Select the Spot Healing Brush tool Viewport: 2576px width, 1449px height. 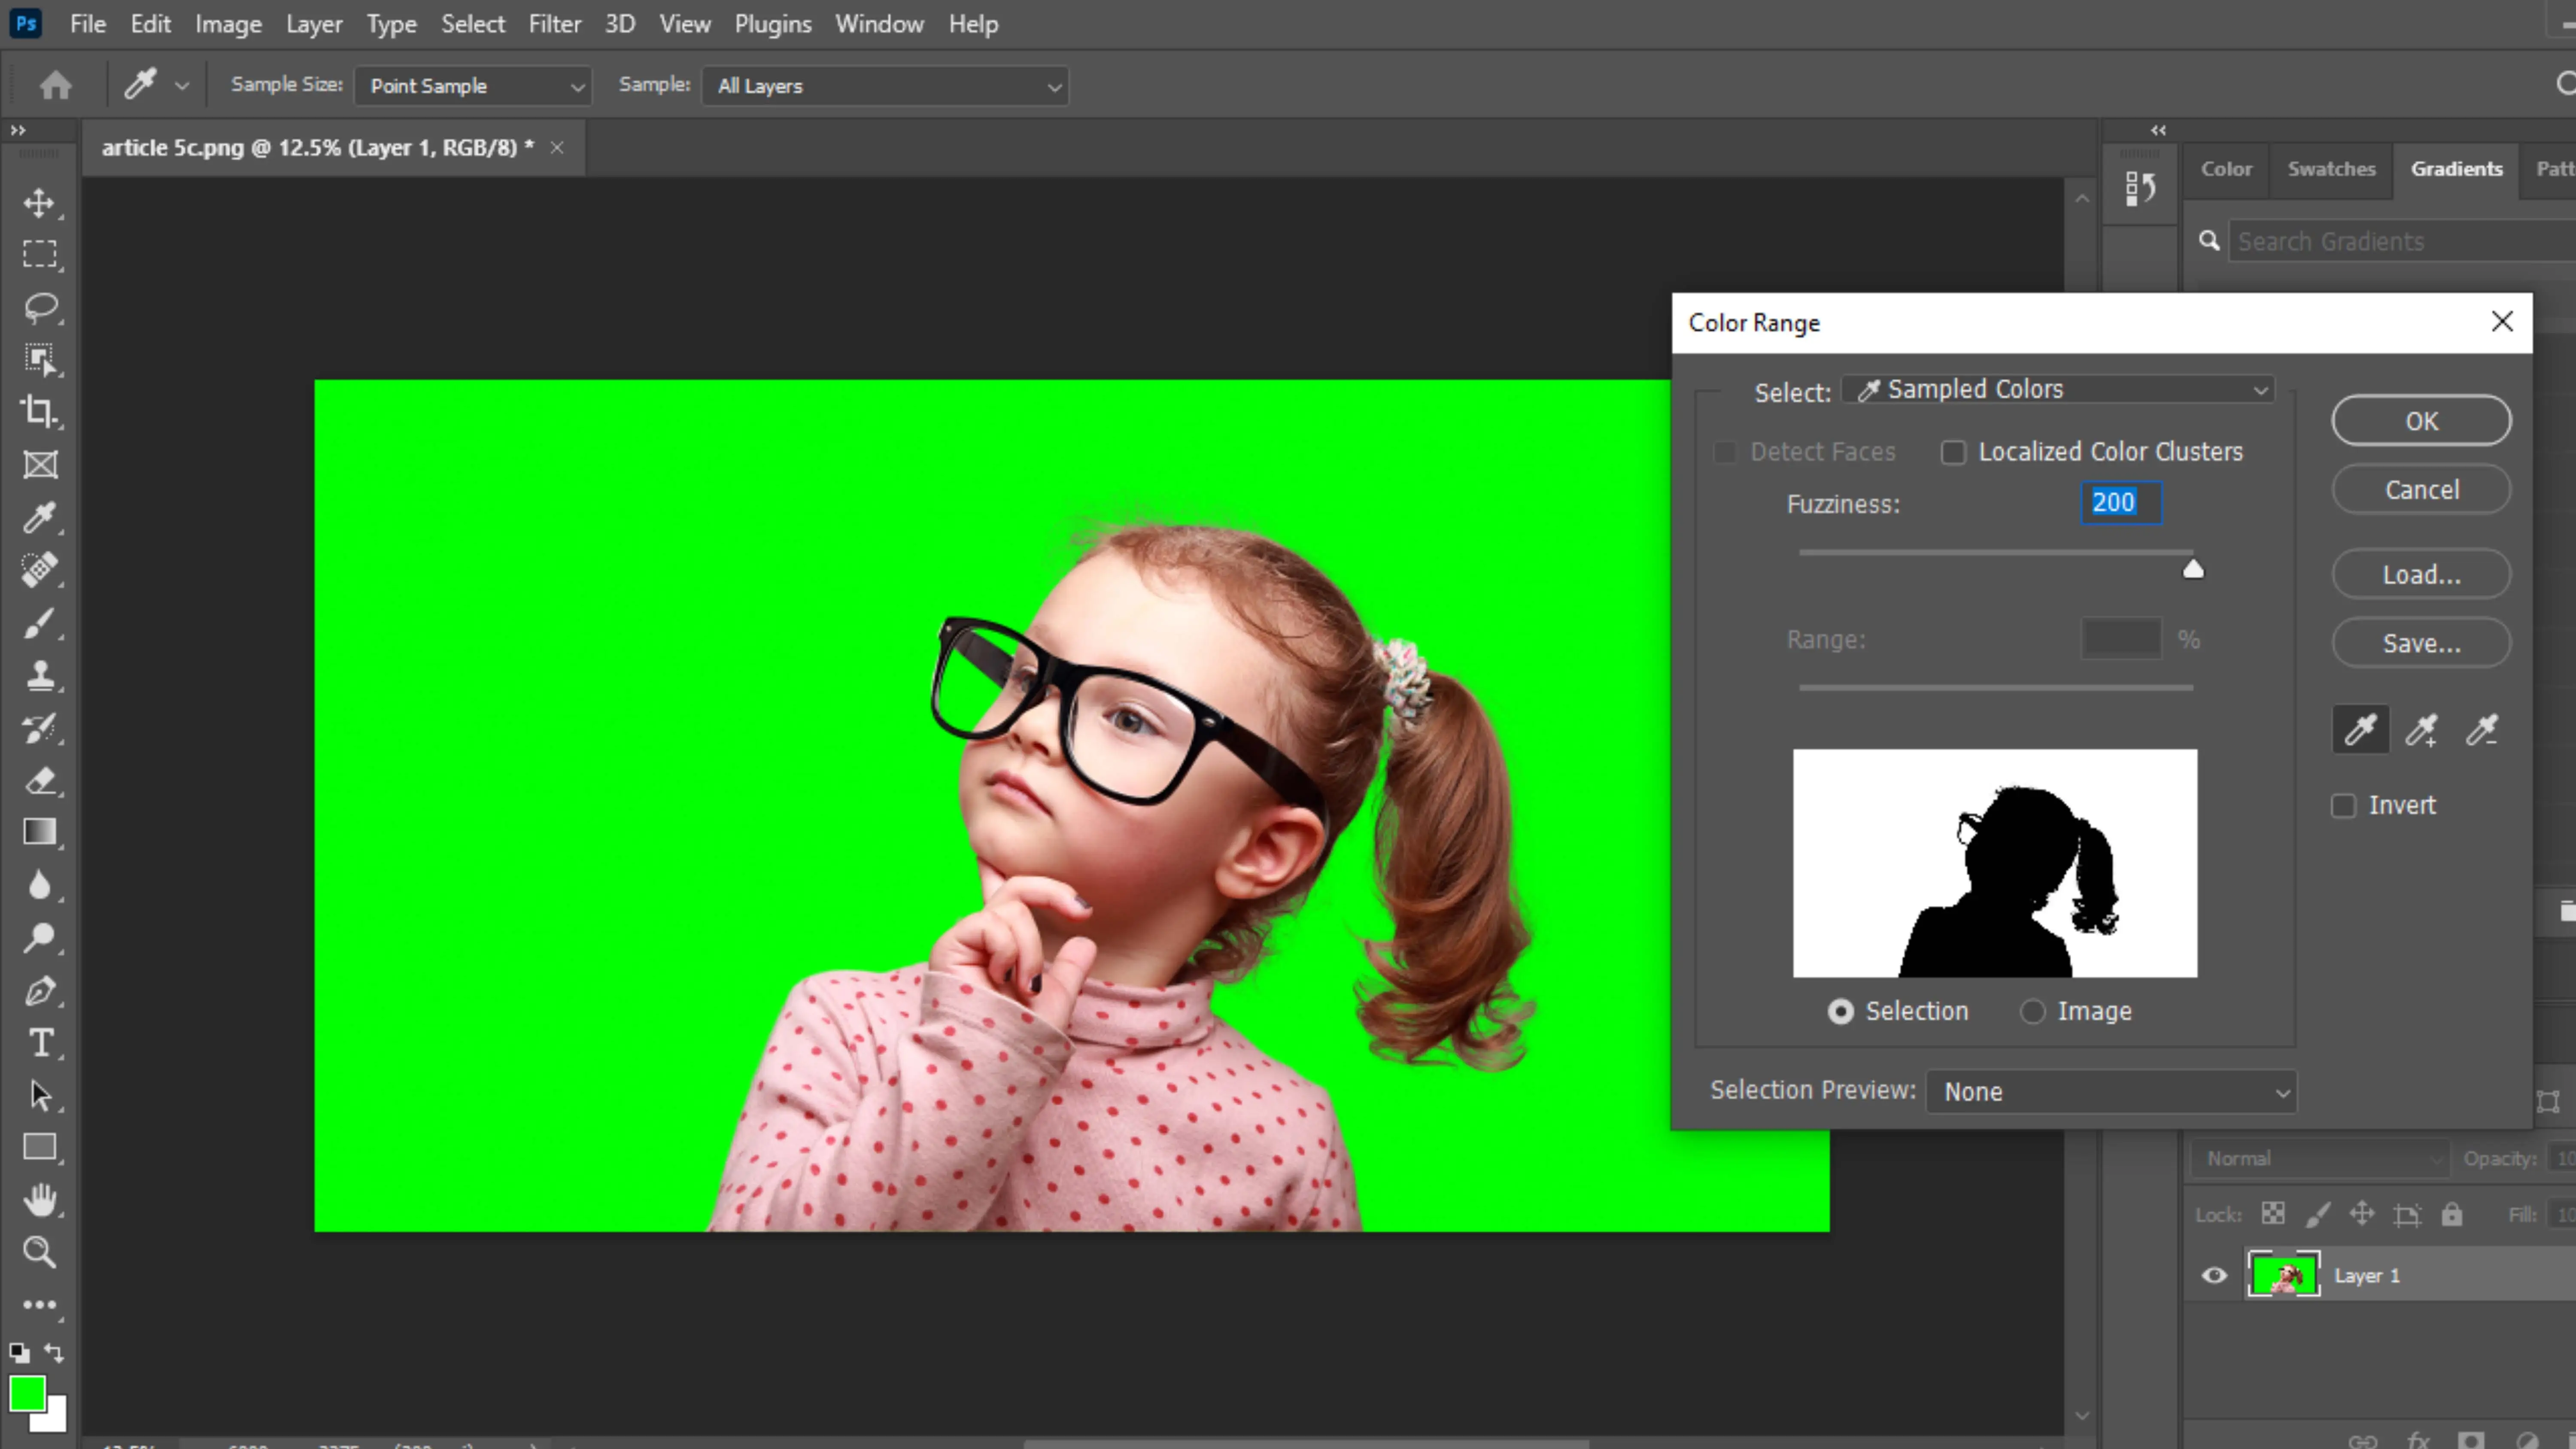40,570
